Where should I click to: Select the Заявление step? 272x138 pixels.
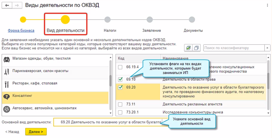152,30
